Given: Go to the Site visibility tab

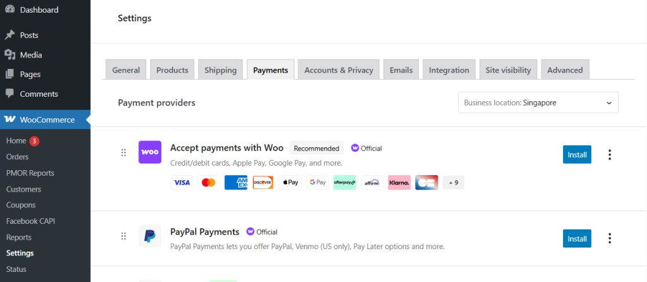Looking at the screenshot, I should (508, 70).
